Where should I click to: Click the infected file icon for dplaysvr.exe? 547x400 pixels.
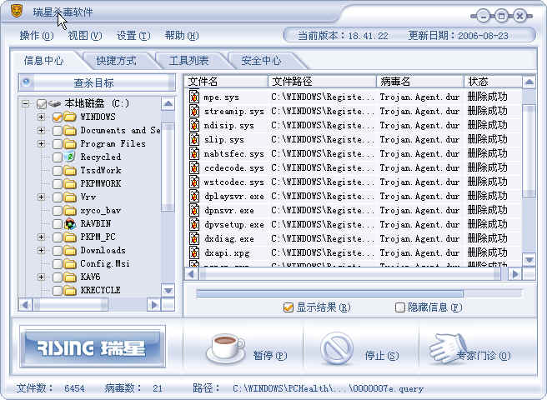(x=194, y=196)
